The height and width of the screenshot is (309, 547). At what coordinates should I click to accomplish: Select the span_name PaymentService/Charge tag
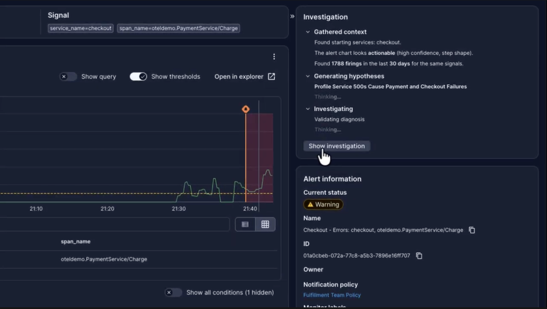178,28
